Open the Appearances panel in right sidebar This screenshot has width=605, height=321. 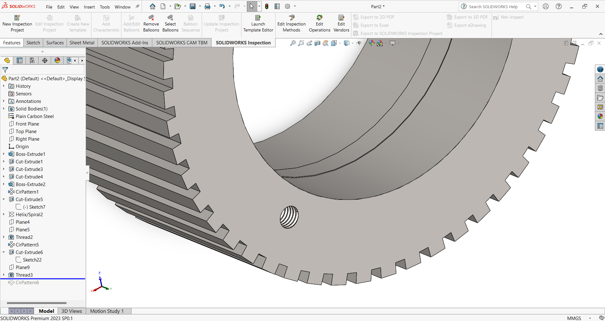(x=600, y=116)
